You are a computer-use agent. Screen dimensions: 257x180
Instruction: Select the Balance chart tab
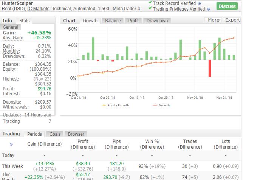[x=113, y=21]
